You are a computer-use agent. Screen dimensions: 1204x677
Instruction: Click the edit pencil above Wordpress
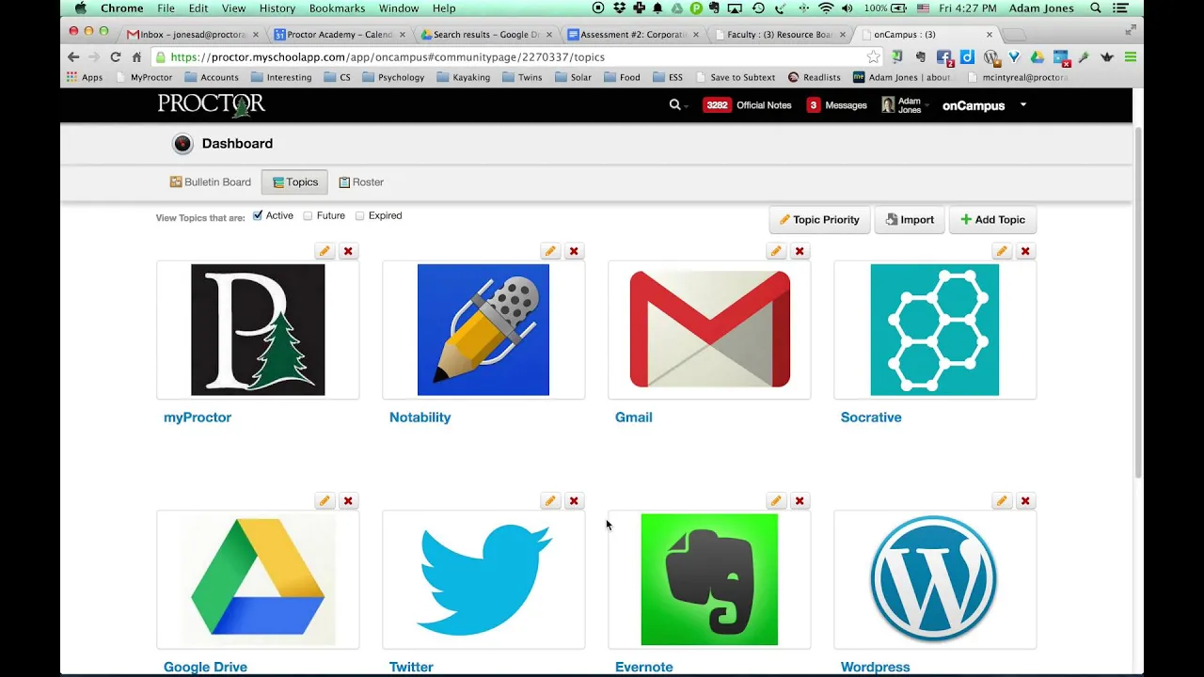click(x=1002, y=501)
